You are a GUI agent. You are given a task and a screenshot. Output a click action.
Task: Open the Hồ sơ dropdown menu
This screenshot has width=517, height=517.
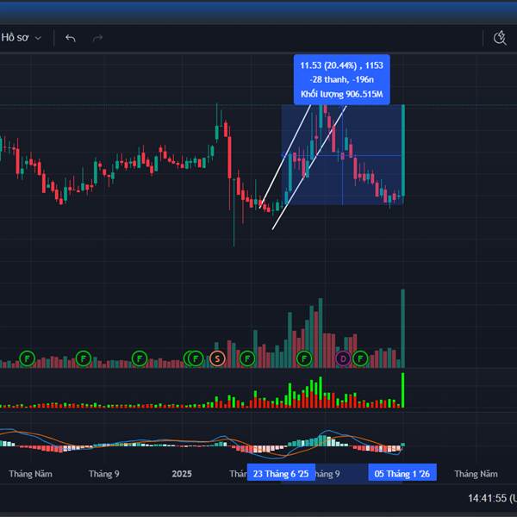21,38
